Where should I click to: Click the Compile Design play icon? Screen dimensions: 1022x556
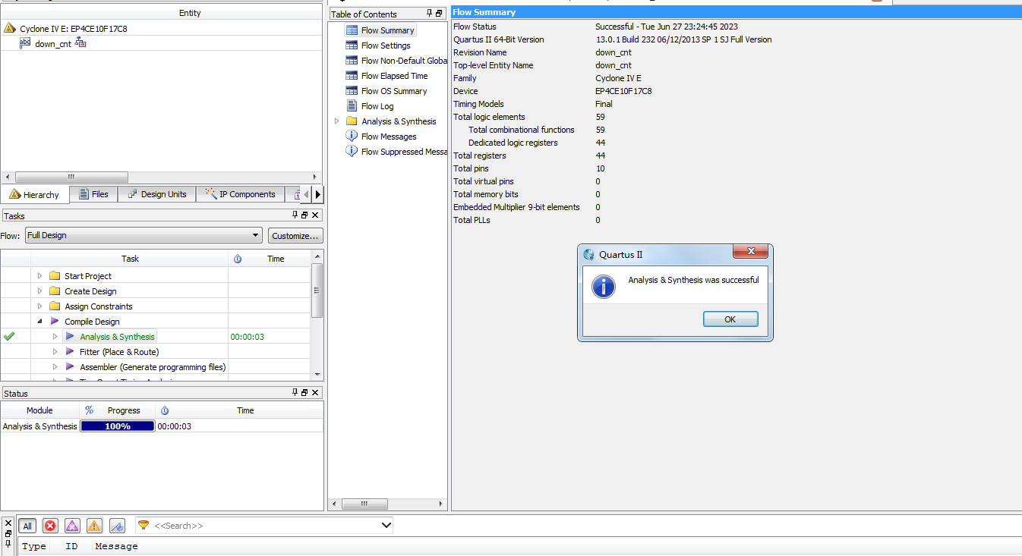(55, 322)
